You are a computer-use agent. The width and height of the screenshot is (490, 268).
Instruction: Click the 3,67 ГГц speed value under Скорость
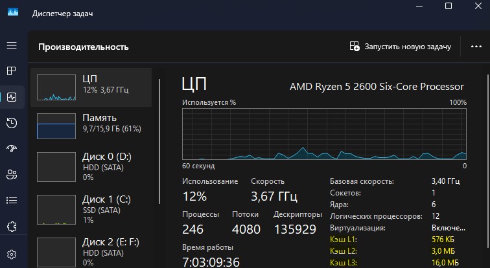click(x=274, y=197)
